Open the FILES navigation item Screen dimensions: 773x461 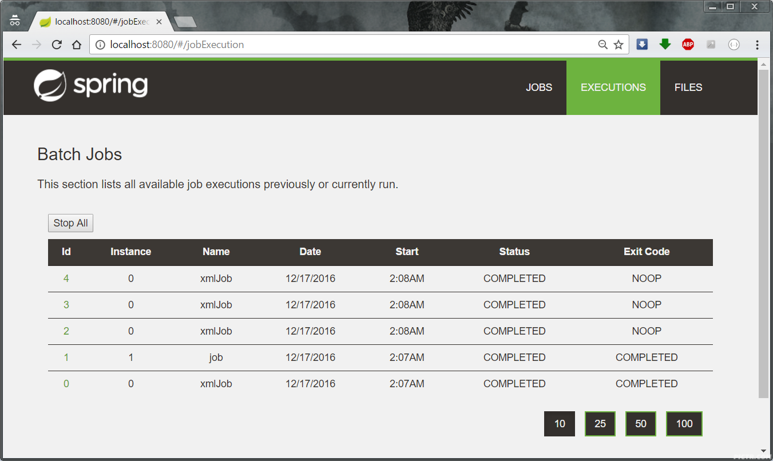click(688, 88)
